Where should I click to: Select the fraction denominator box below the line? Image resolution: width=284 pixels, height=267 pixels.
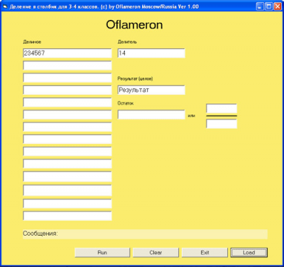coord(222,124)
